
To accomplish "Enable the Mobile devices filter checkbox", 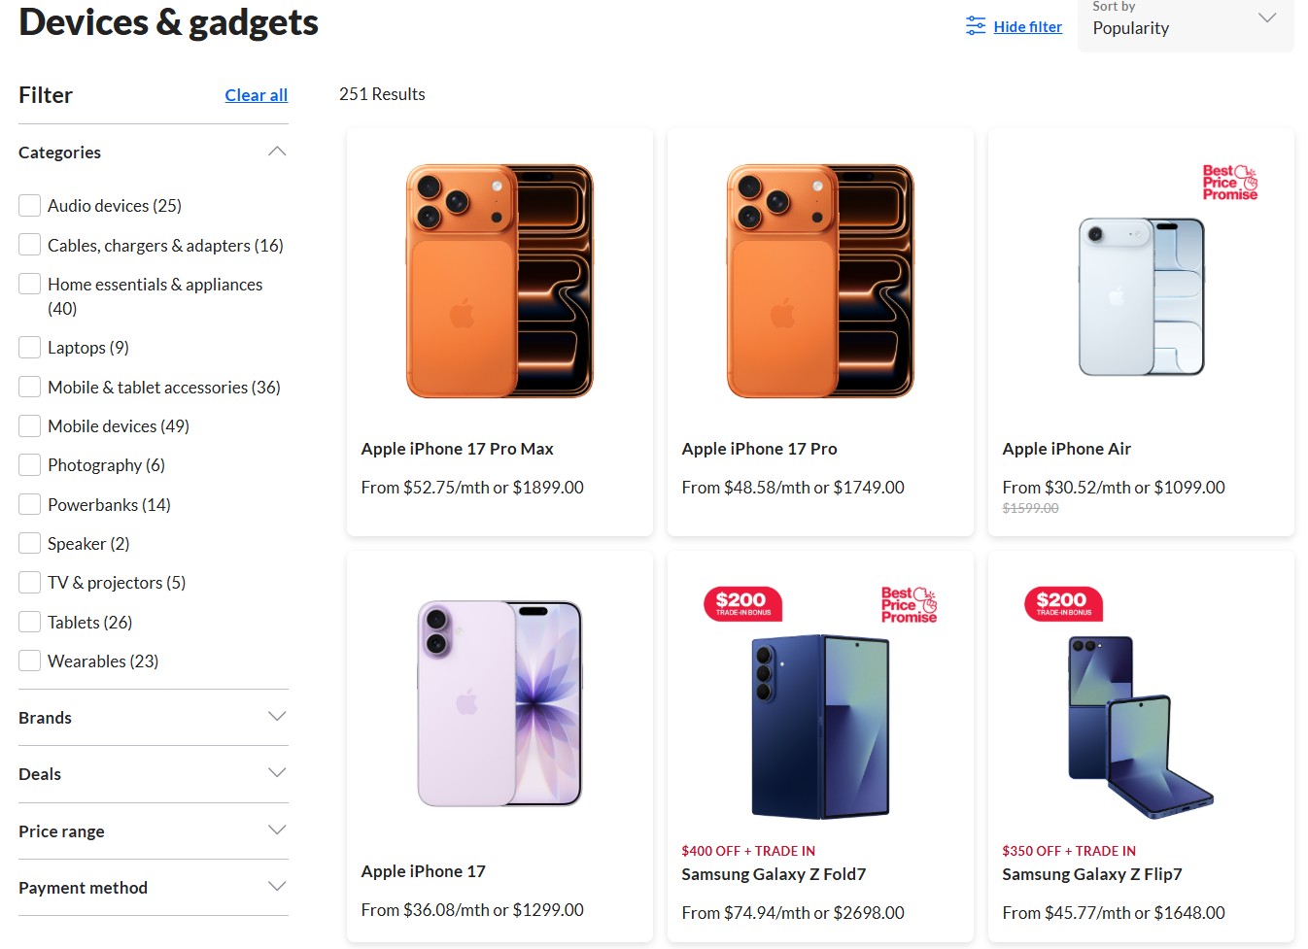I will pyautogui.click(x=30, y=426).
